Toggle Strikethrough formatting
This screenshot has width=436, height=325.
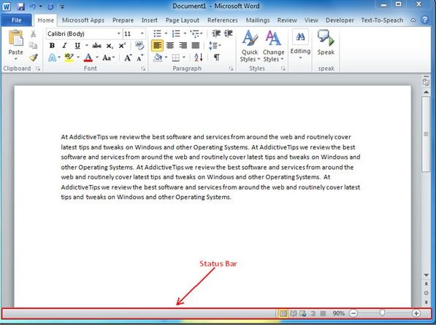[96, 45]
